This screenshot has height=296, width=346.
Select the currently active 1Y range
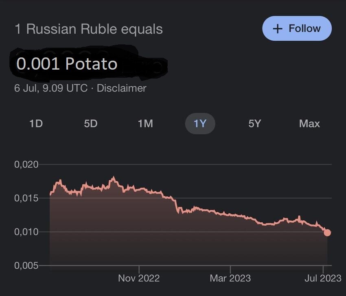click(200, 124)
